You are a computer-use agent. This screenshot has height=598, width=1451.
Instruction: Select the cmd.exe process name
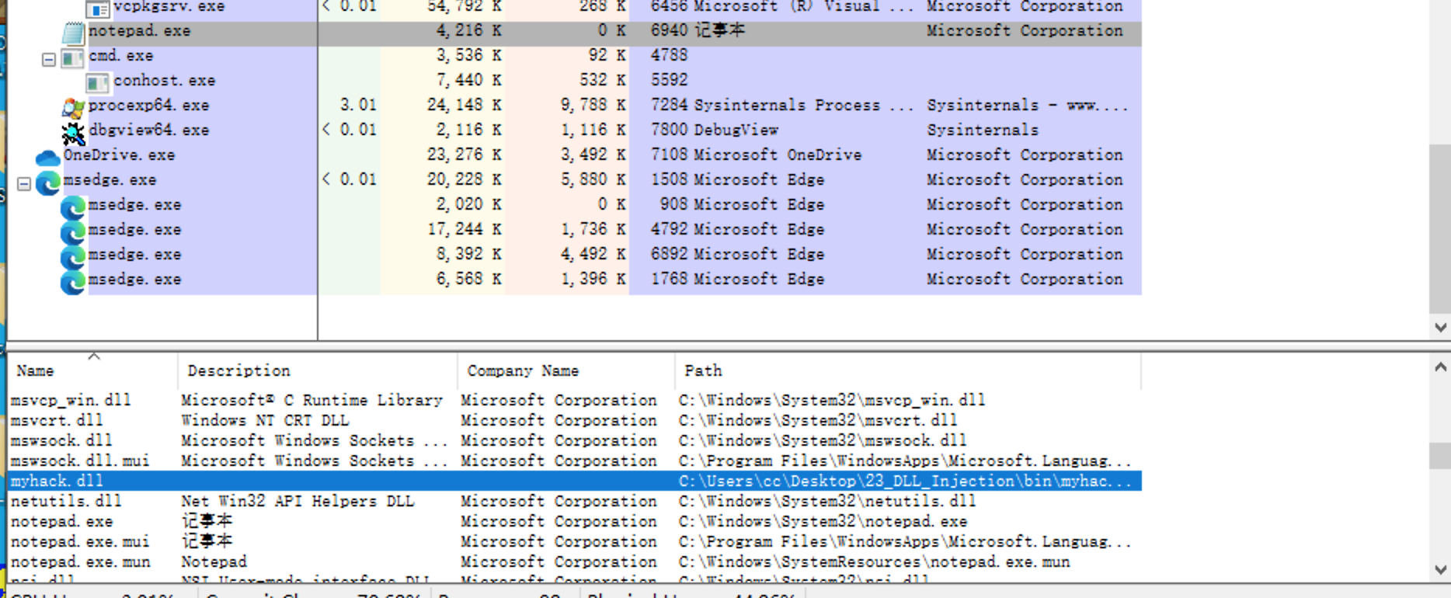pos(120,56)
